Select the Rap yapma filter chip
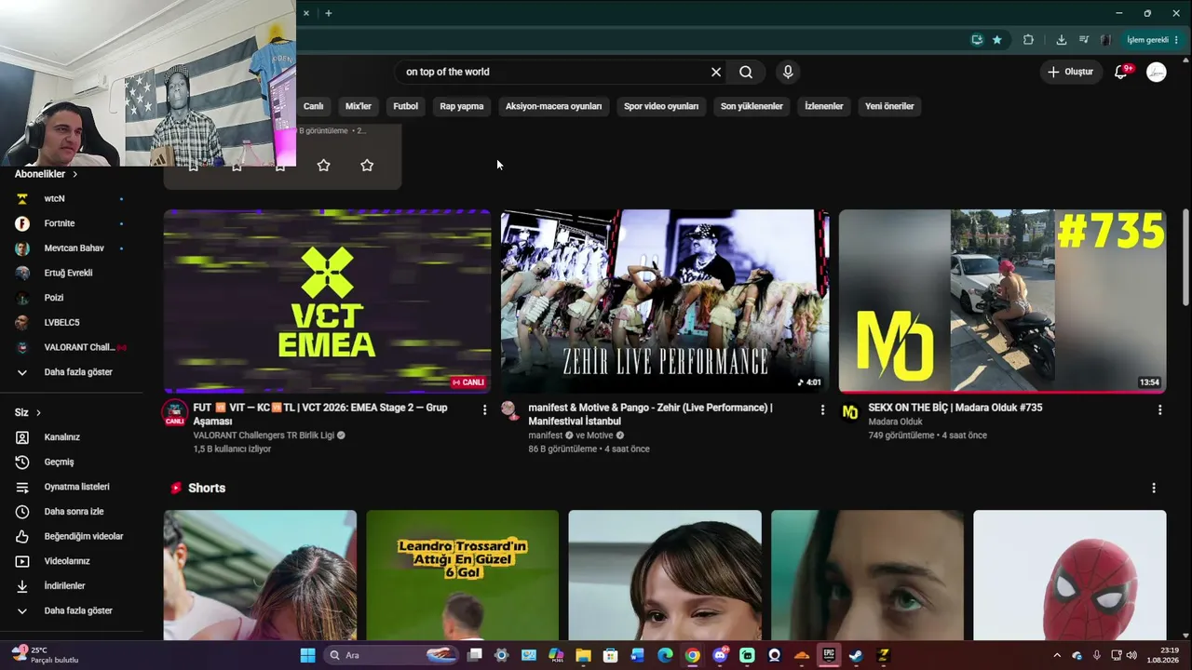 pos(462,106)
